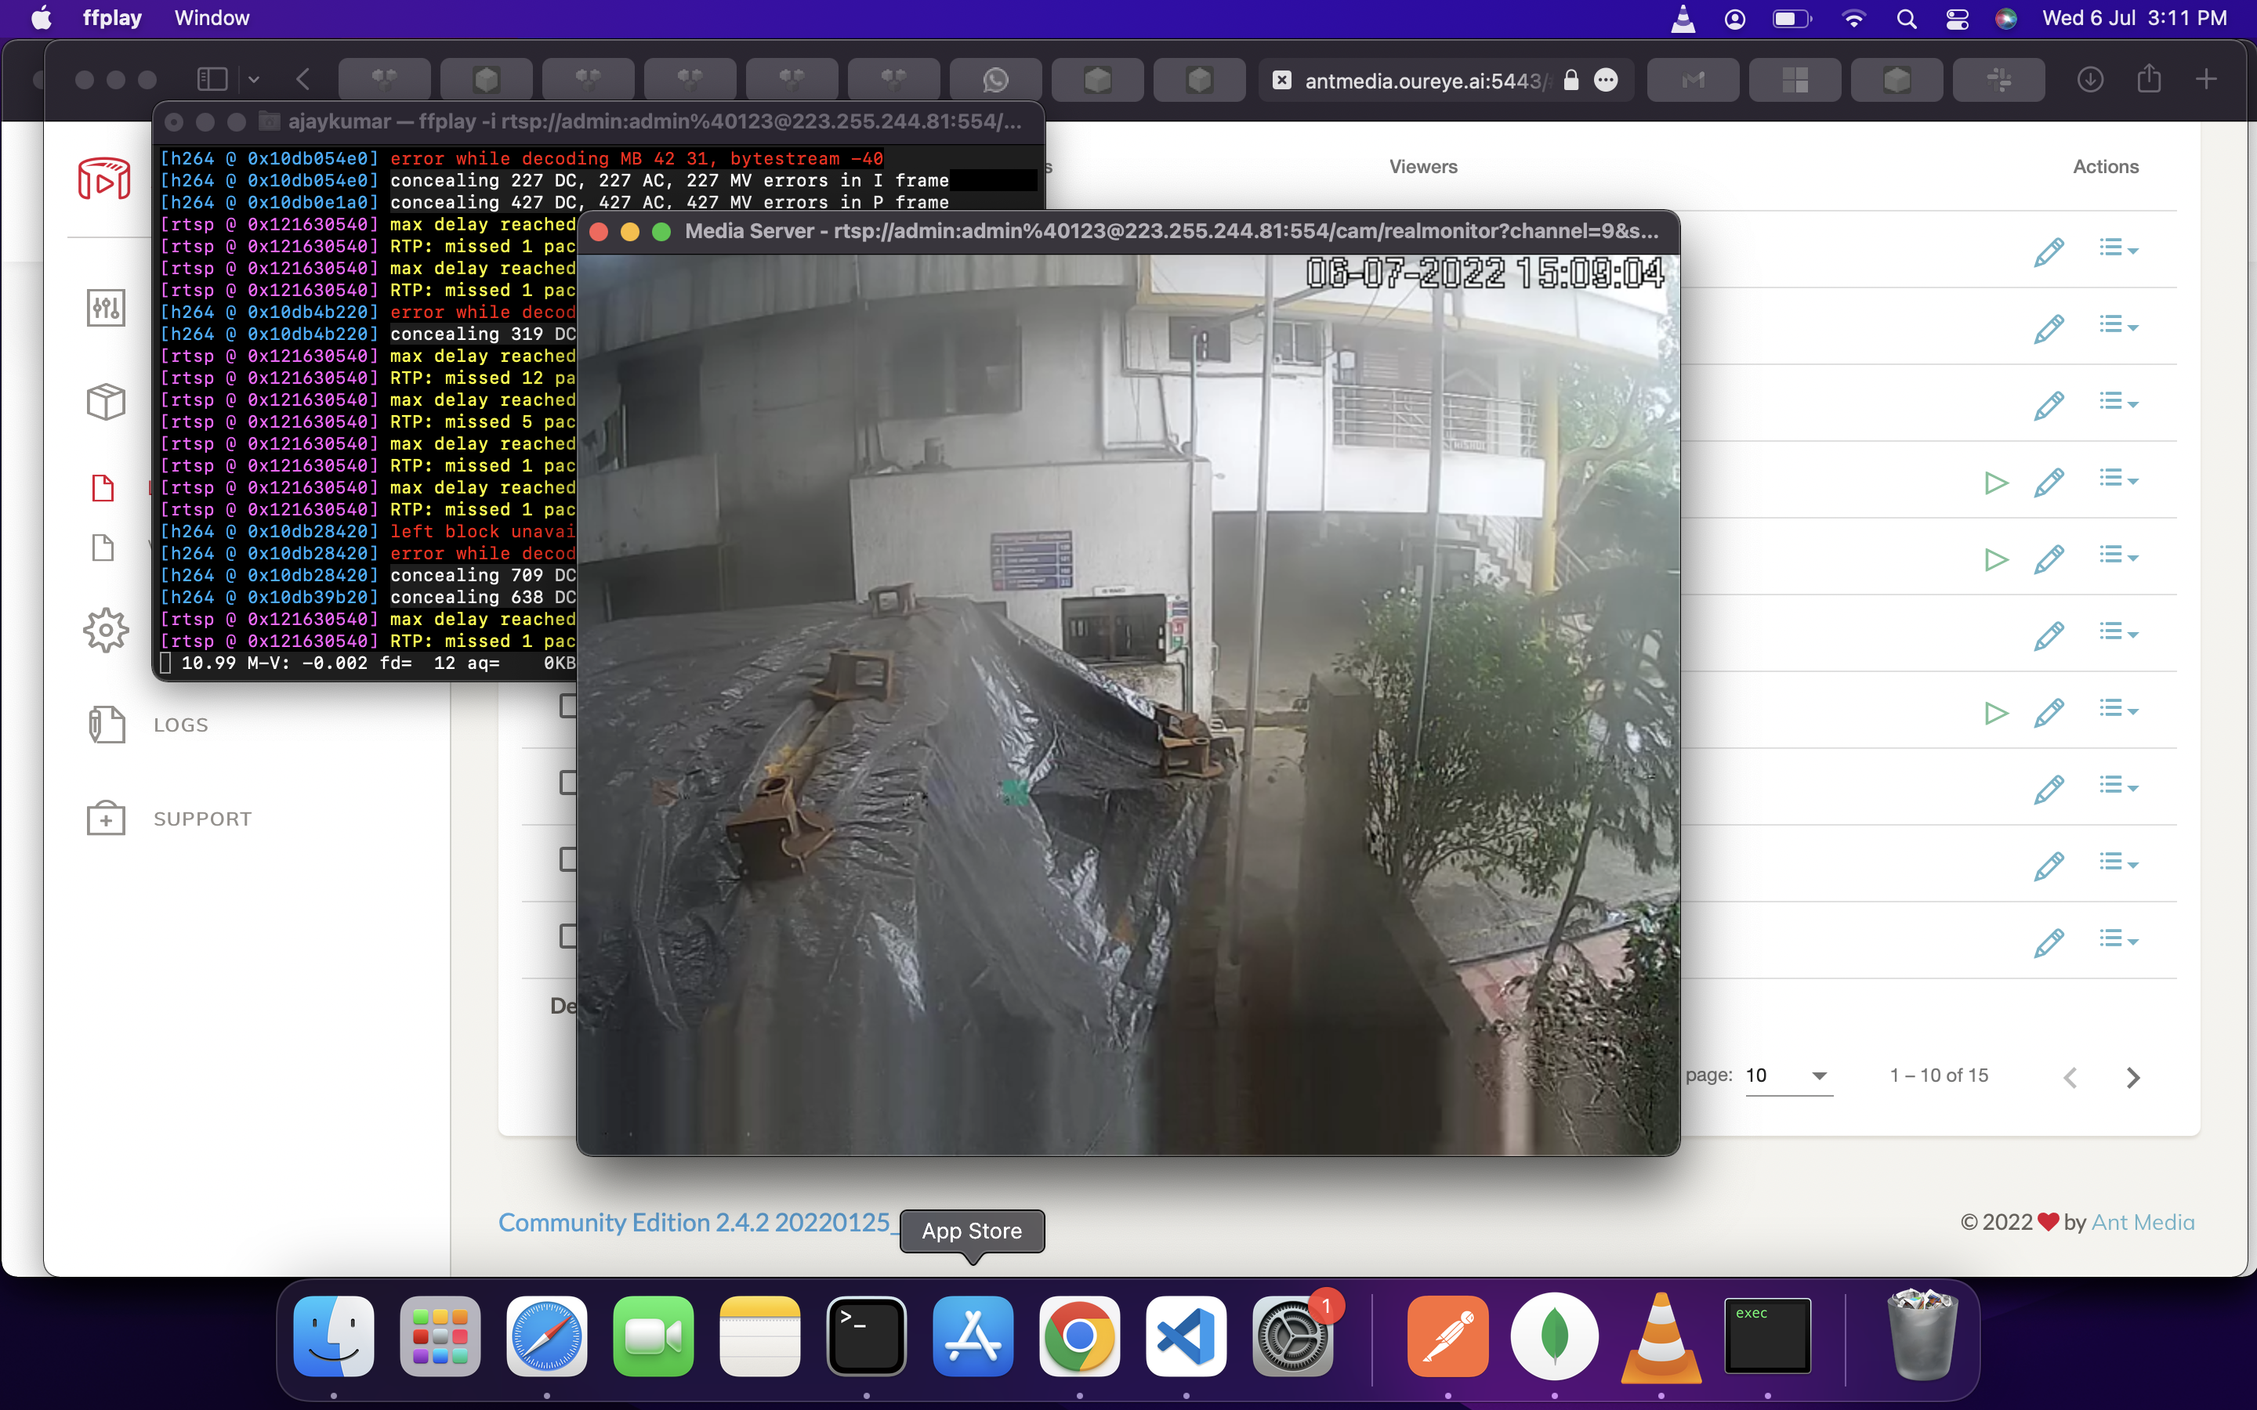Click the edit pencil in first row

coord(2048,251)
